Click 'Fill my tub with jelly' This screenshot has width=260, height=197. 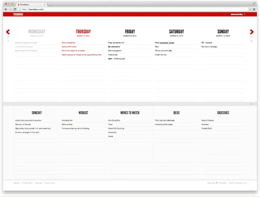pyautogui.click(x=163, y=51)
